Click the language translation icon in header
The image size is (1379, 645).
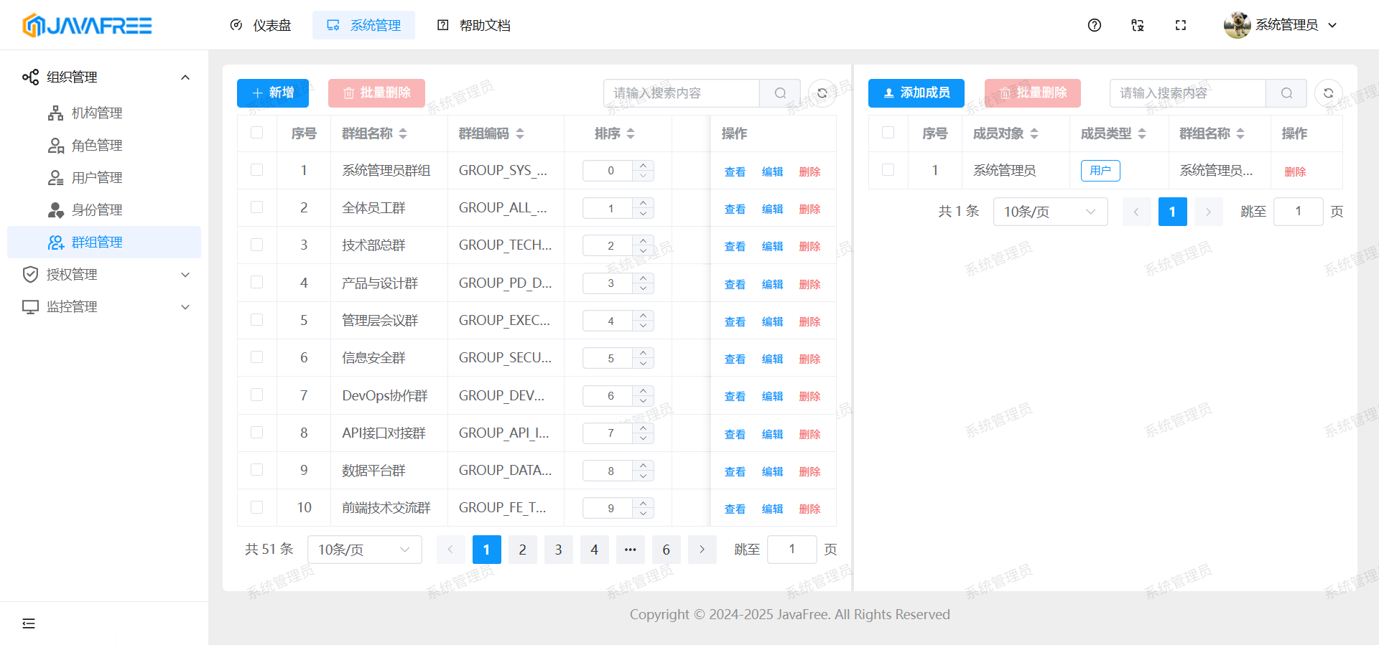click(x=1137, y=25)
